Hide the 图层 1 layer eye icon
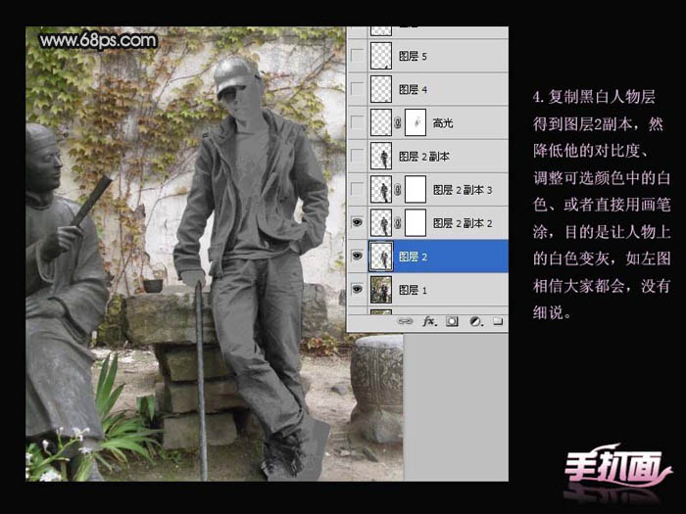Viewport: 686px width, 514px height. coord(357,289)
